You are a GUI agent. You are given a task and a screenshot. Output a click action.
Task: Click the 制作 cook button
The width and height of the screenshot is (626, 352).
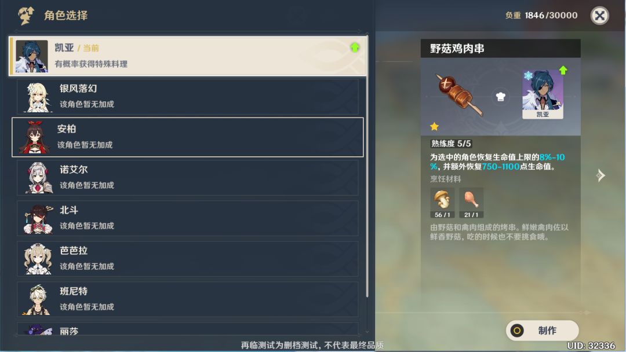point(542,331)
